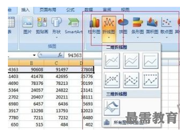Expand the 散点图 dropdown arrow

[167, 38]
